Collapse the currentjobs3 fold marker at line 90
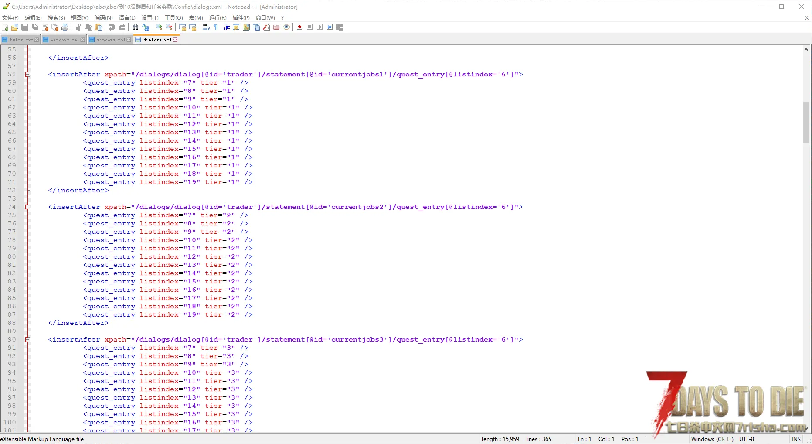 tap(27, 340)
